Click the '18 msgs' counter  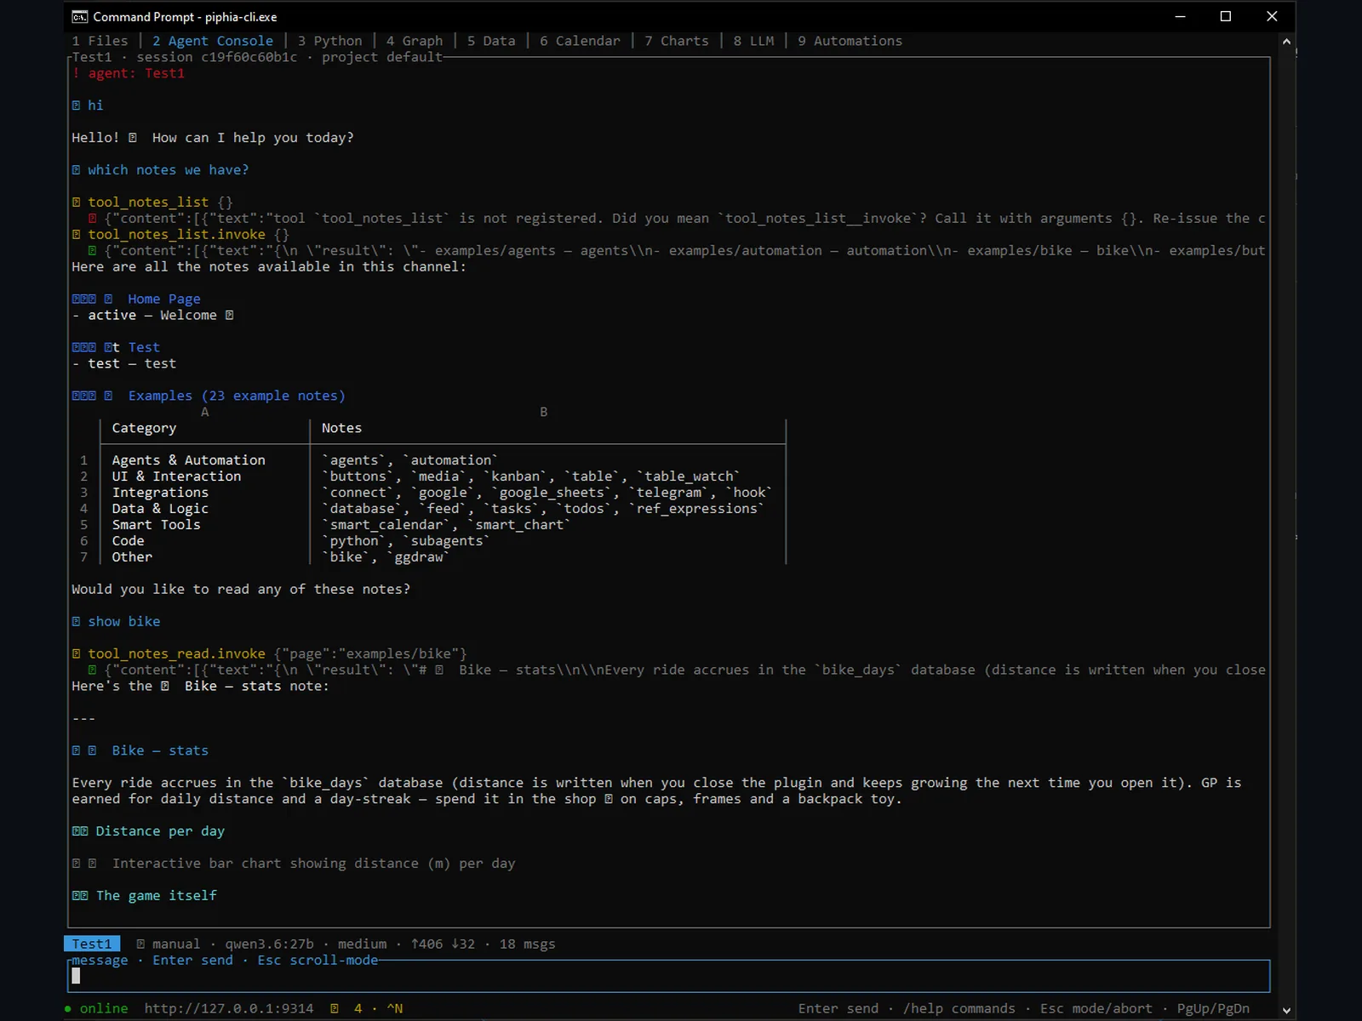tap(527, 944)
